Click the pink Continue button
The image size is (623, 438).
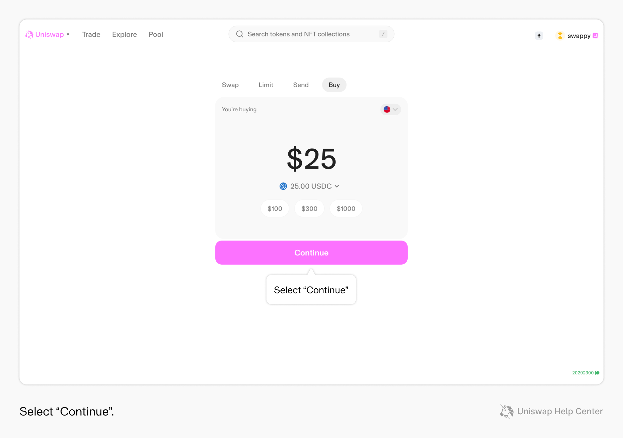pos(311,253)
